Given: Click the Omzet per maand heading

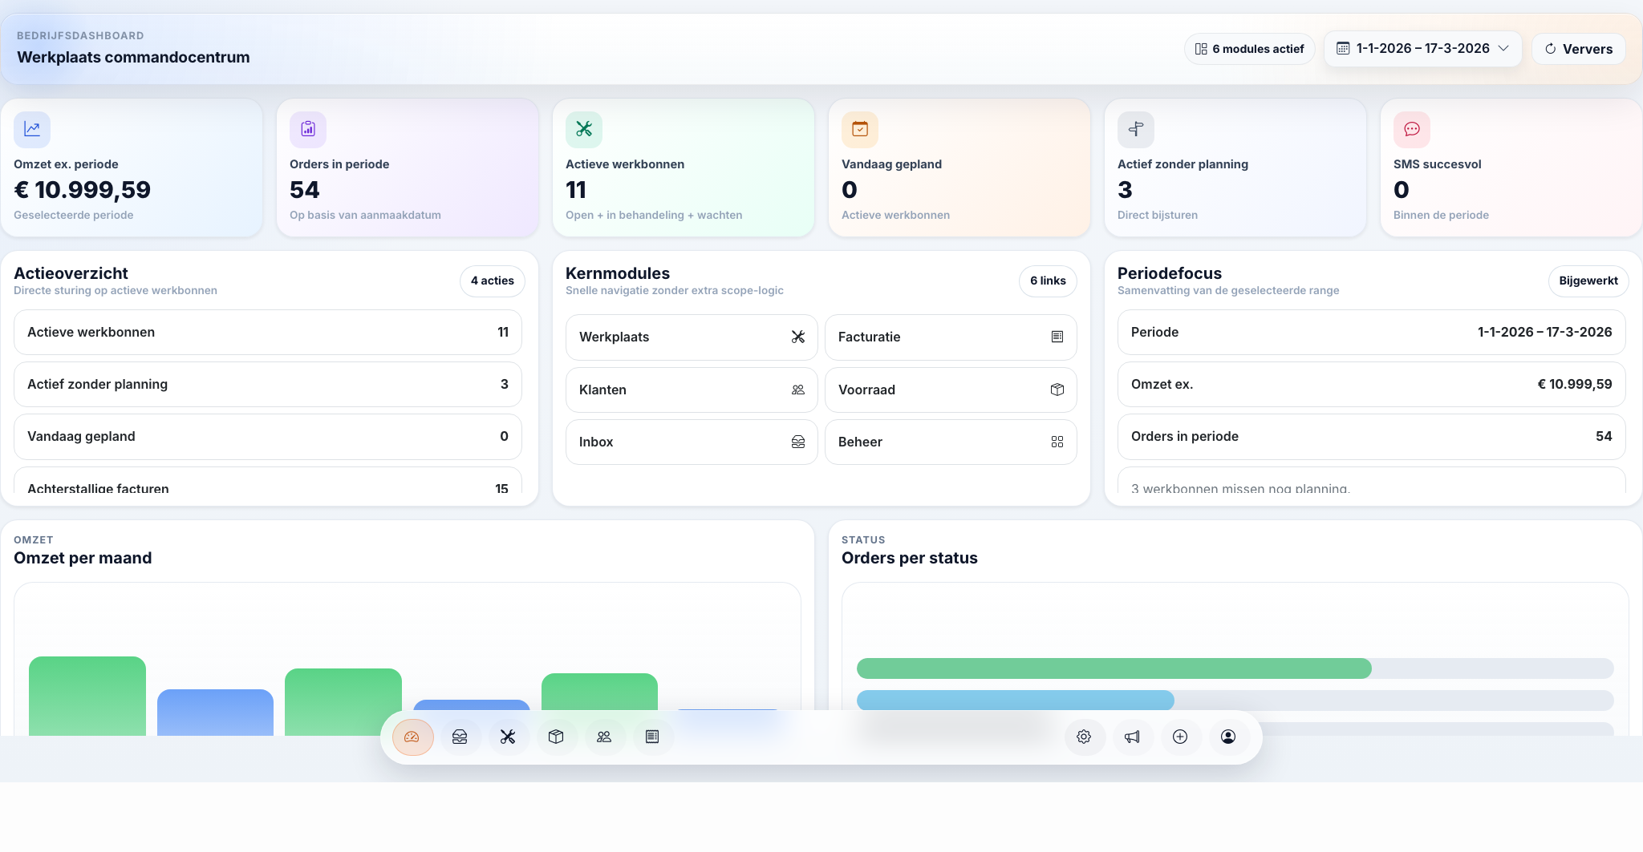Looking at the screenshot, I should click(x=83, y=558).
